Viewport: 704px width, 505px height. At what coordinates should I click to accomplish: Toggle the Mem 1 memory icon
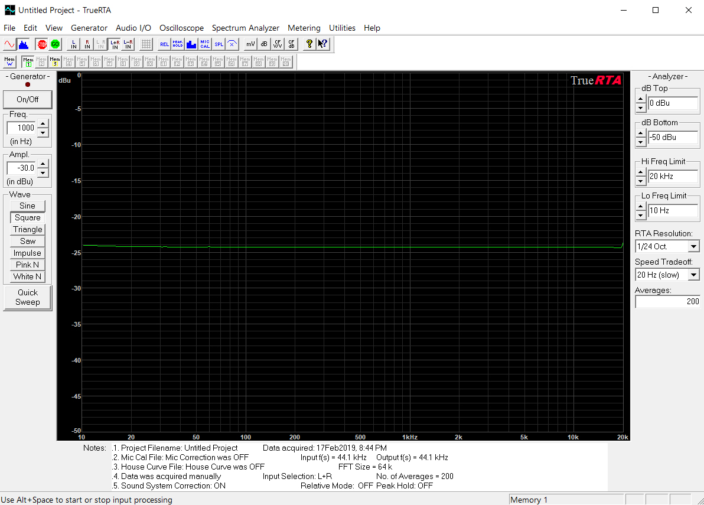point(28,61)
